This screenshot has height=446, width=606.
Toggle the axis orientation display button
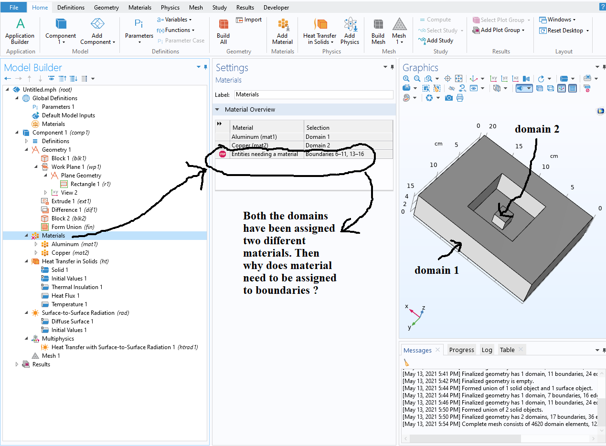[x=562, y=88]
